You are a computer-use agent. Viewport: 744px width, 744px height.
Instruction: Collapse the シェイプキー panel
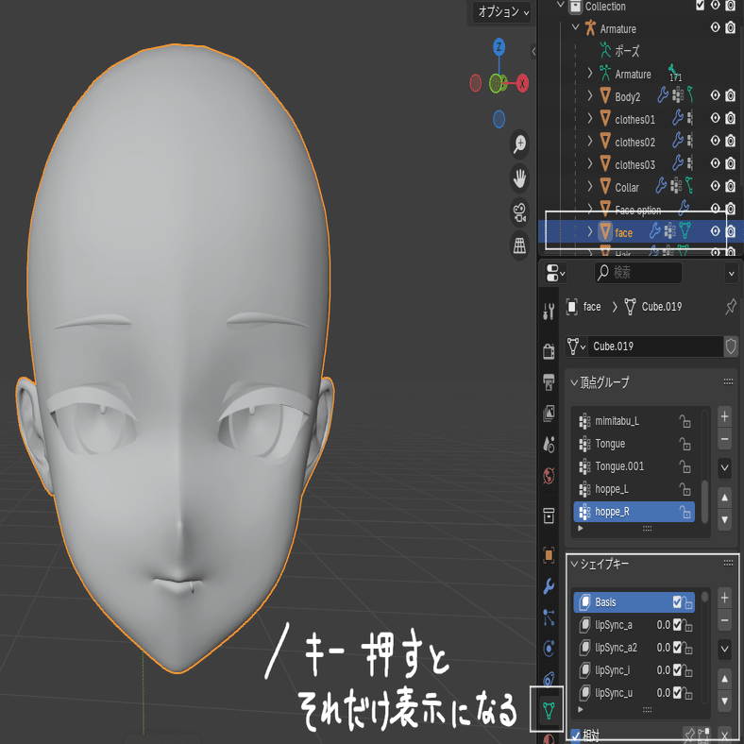574,565
